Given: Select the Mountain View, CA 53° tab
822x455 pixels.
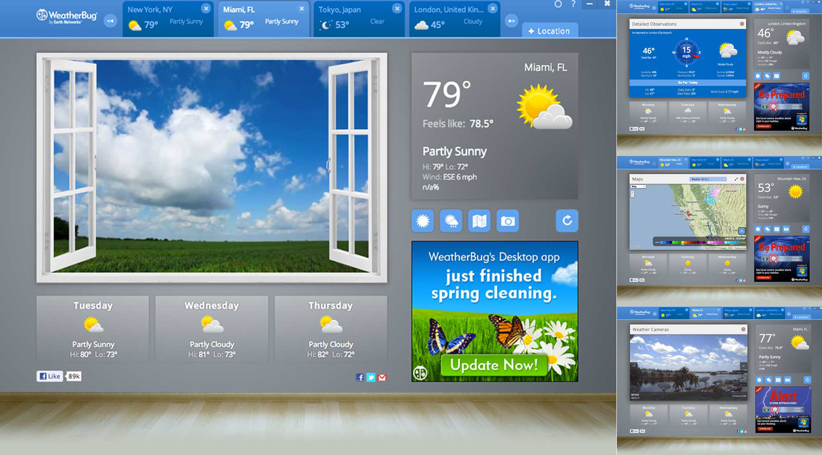Looking at the screenshot, I should tap(673, 162).
